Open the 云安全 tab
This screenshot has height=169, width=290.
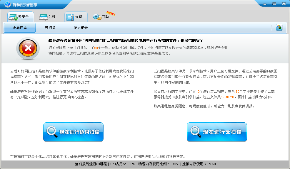point(21,17)
